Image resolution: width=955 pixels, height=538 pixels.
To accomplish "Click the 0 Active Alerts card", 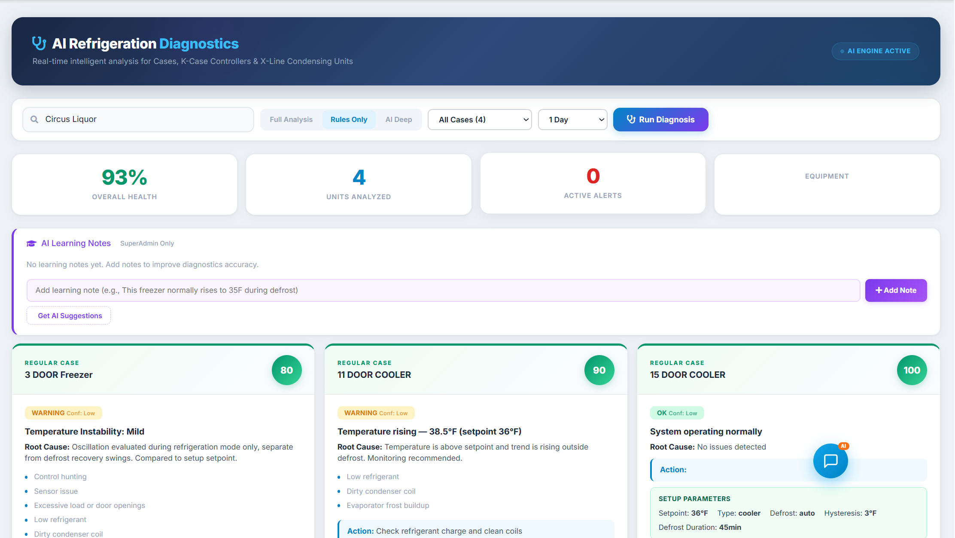I will [x=593, y=183].
